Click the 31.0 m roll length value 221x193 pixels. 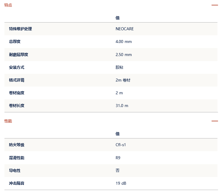pos(122,106)
